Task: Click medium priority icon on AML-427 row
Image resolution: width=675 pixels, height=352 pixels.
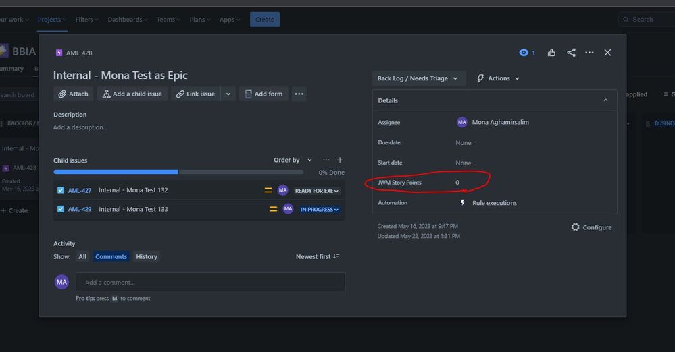Action: tap(268, 190)
